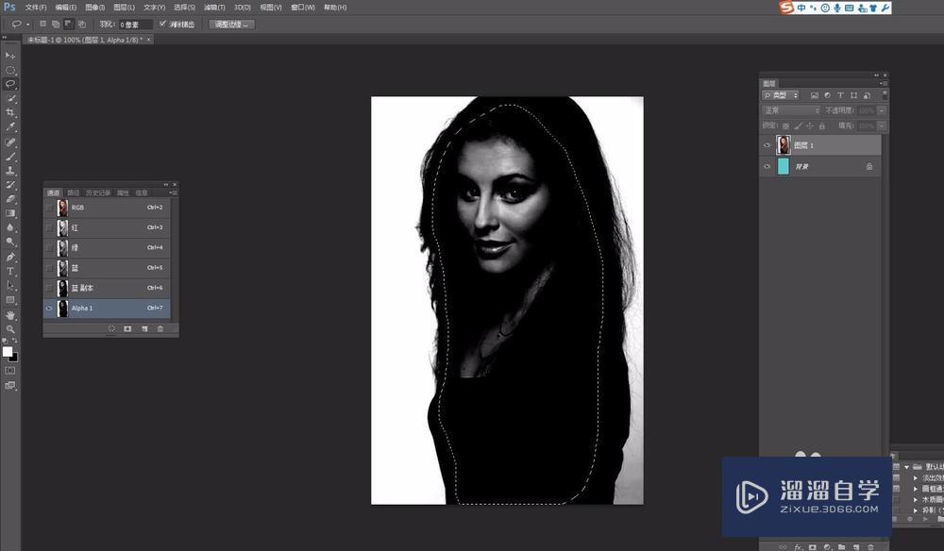Select the Zoom tool
Screen dimensions: 944x551
click(10, 329)
